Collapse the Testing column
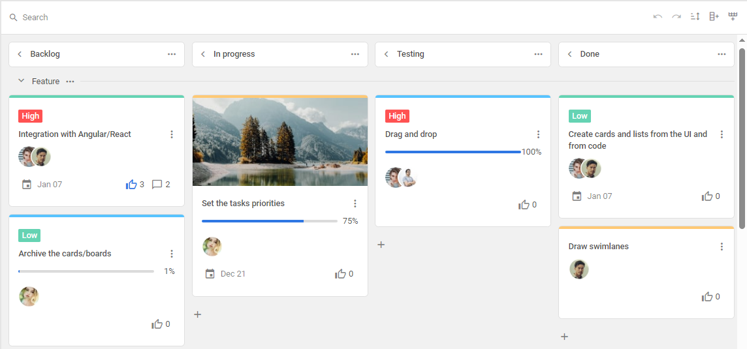The height and width of the screenshot is (349, 747). (387, 54)
